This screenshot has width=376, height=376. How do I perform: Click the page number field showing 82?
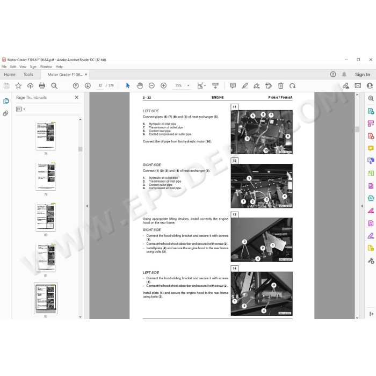pos(100,85)
